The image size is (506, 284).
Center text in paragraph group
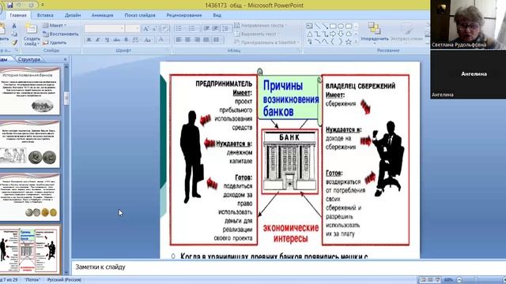coord(188,39)
